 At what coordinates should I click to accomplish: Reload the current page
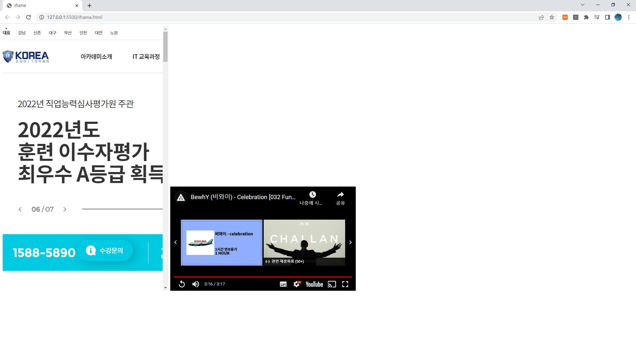coord(28,17)
